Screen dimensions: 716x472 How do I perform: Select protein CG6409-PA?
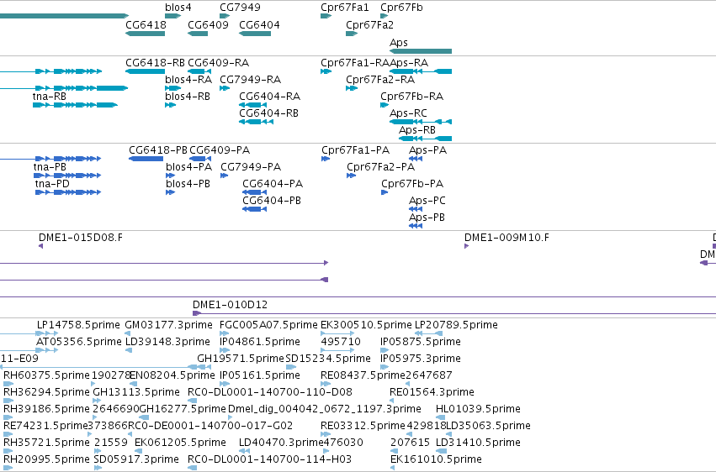(x=200, y=159)
